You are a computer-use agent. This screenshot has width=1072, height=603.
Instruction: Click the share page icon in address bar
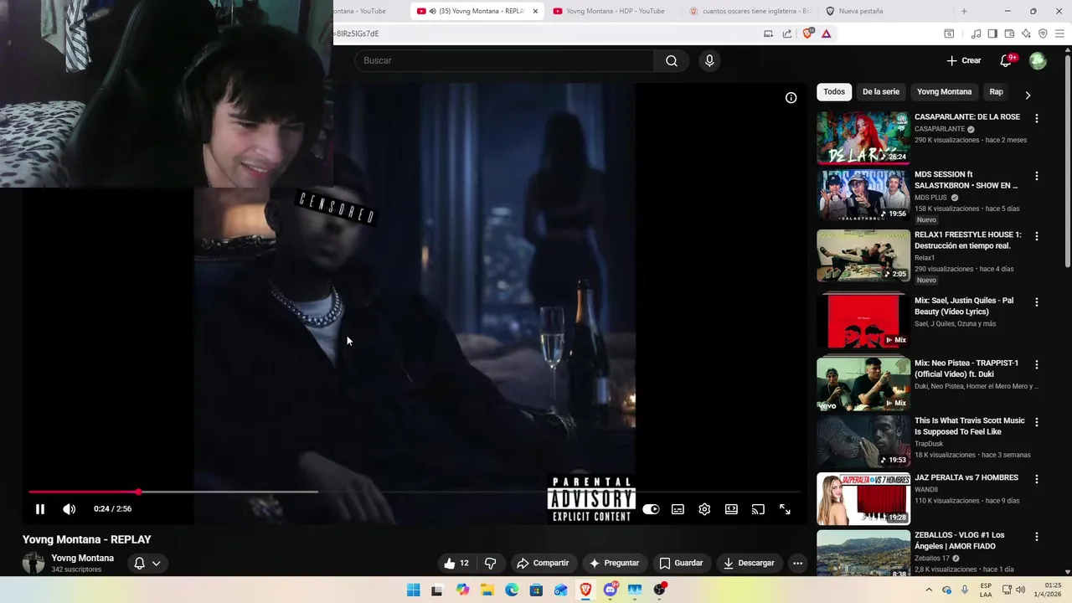pos(787,33)
